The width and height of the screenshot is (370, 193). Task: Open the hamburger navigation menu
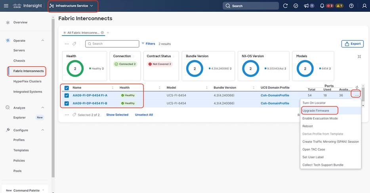[x=6, y=6]
